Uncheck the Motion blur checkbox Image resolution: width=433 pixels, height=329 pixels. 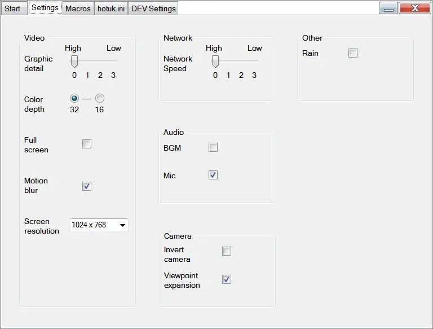pos(87,186)
